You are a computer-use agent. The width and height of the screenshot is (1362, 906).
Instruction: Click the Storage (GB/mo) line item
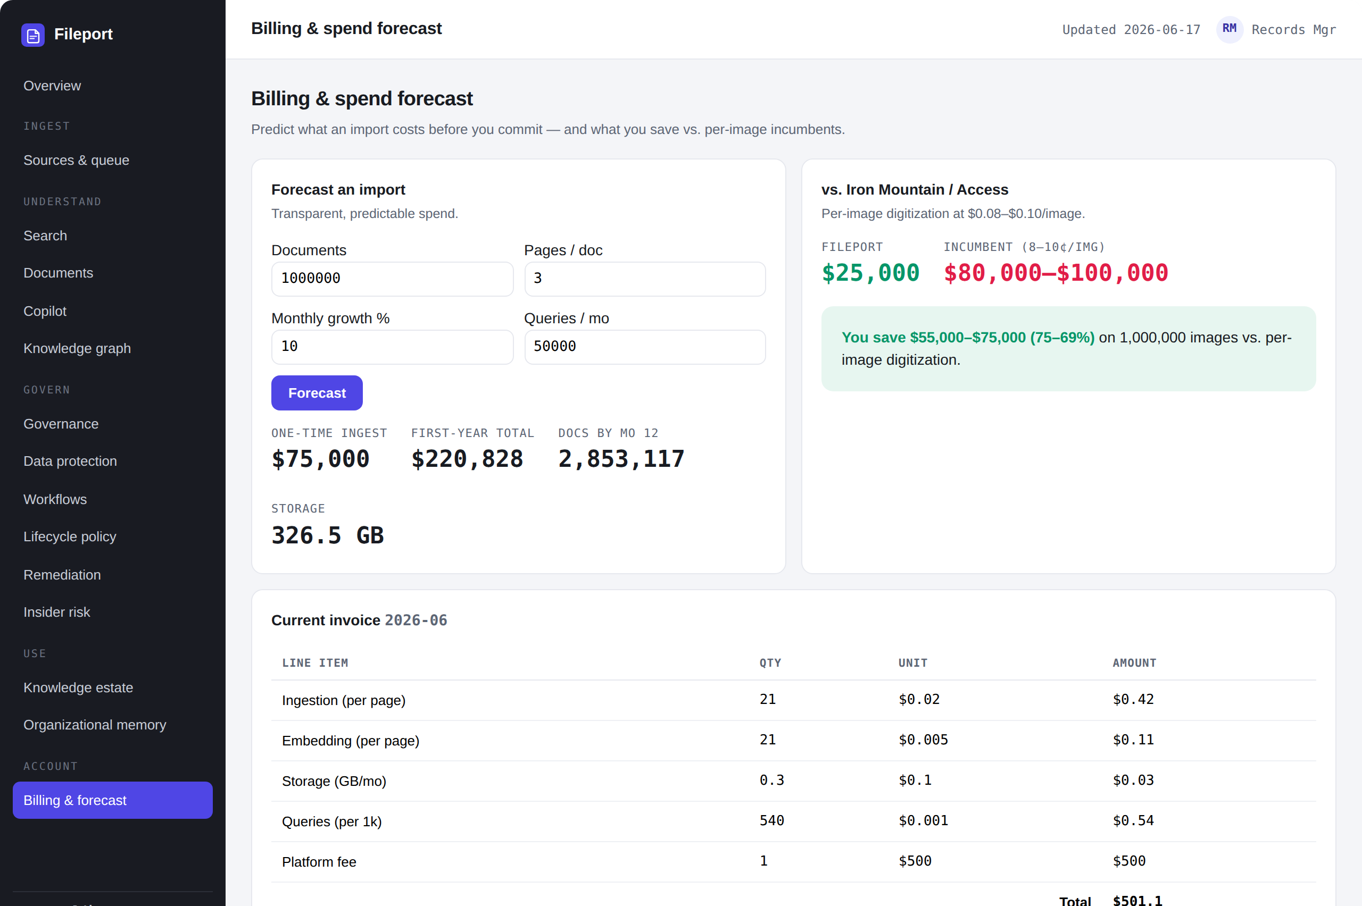pos(334,781)
